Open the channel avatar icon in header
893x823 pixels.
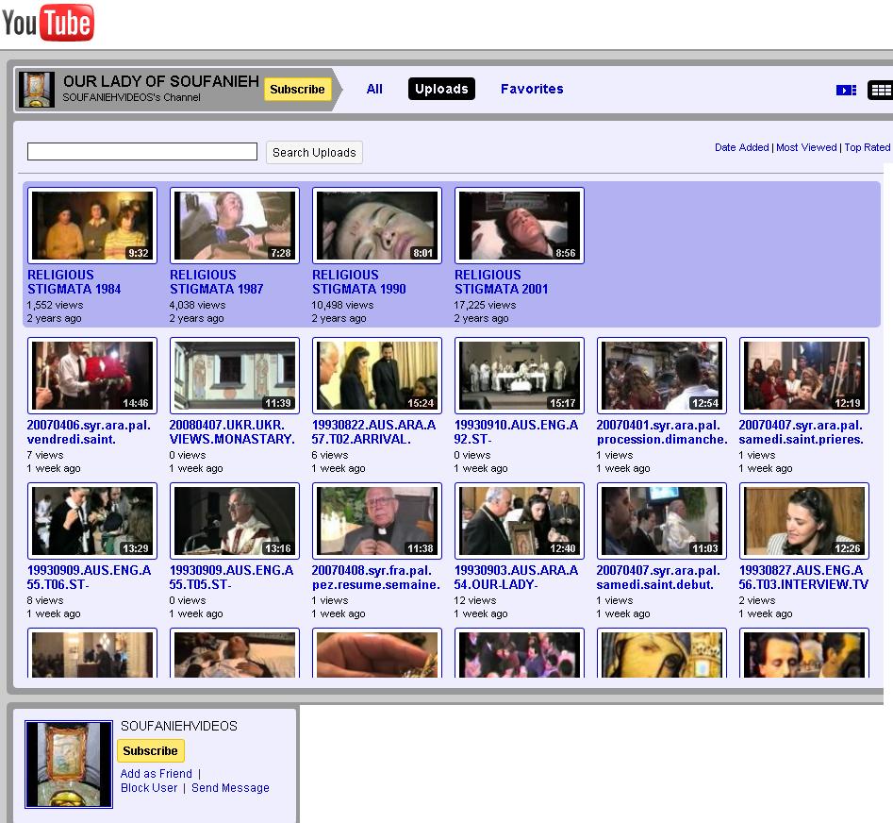tap(37, 90)
